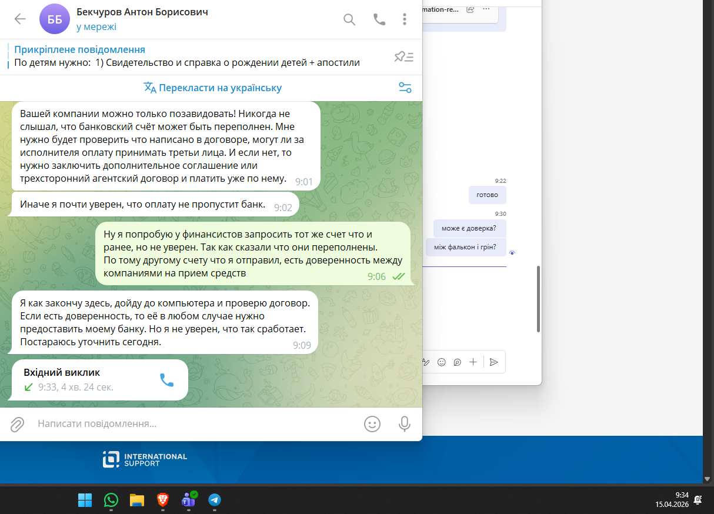Open translation settings sliders icon
This screenshot has height=514, width=714.
click(405, 88)
